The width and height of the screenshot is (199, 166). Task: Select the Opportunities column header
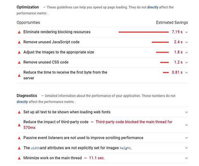28,22
